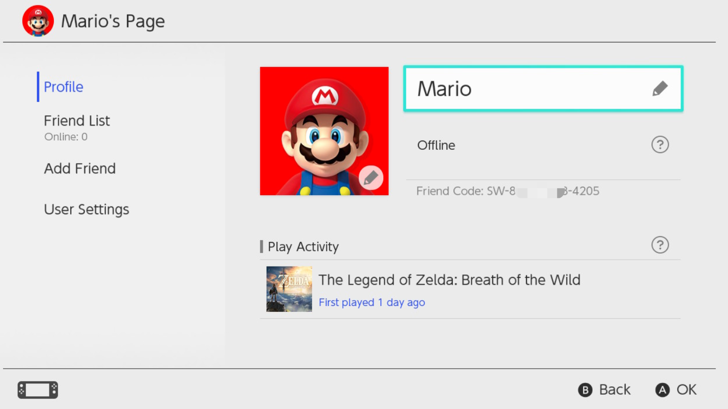Viewport: 728px width, 409px height.
Task: Click the A button icon beside OK
Action: point(662,390)
